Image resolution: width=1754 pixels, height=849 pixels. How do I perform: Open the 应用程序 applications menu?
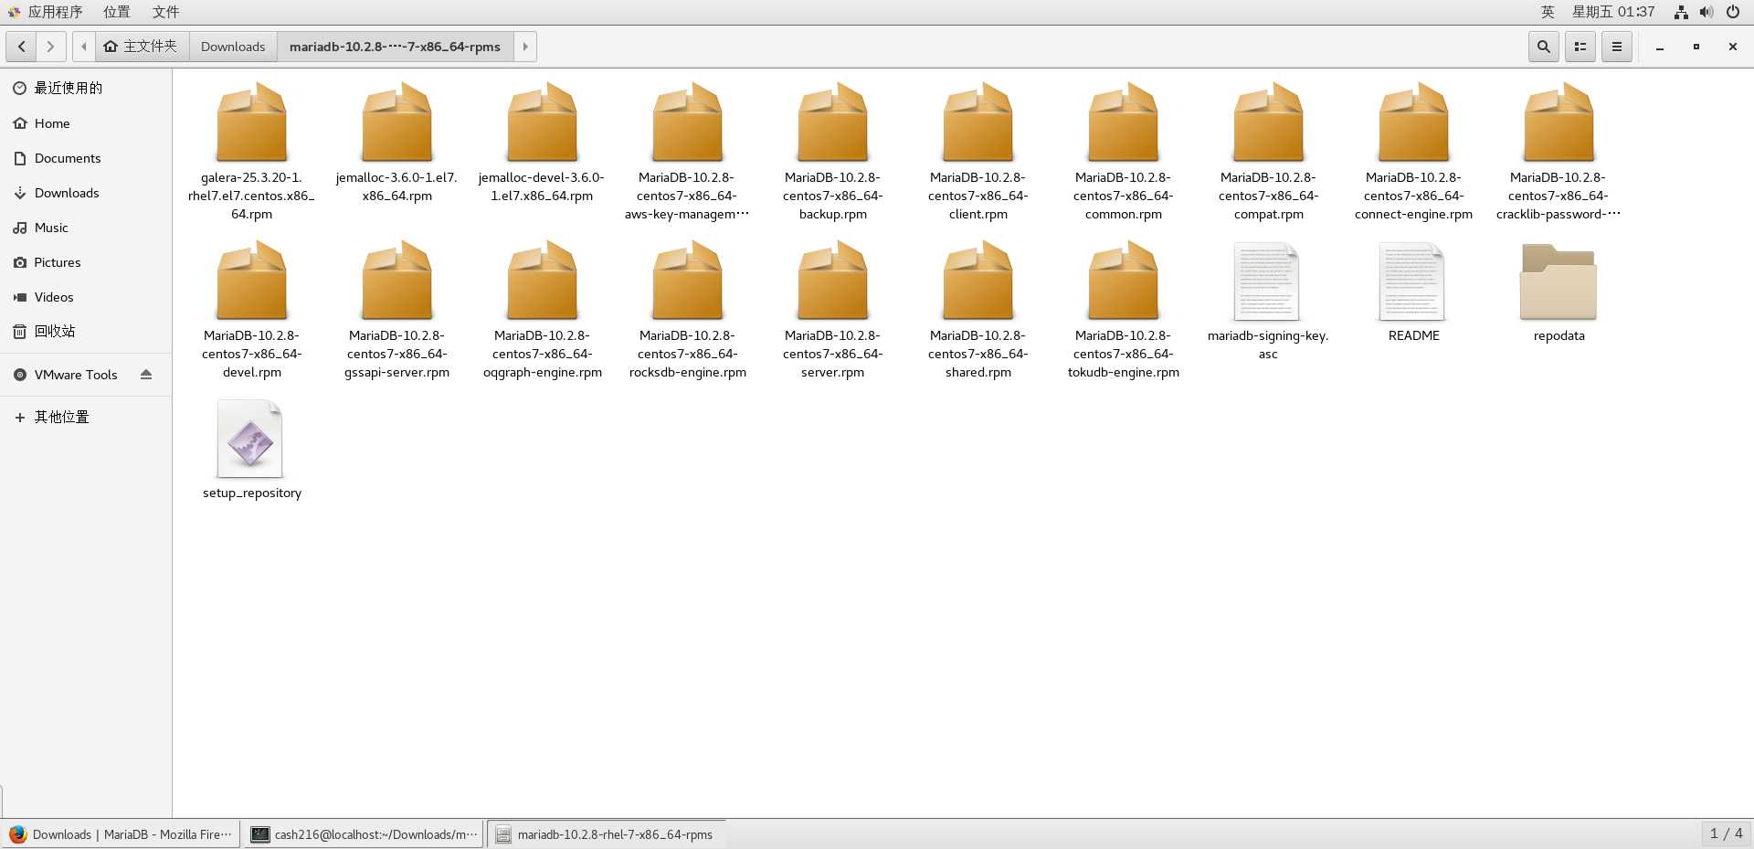click(47, 12)
